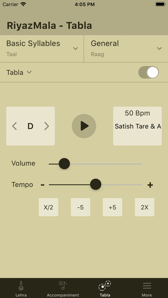Open the Accompaniment music note icon
The height and width of the screenshot is (298, 168).
click(63, 285)
